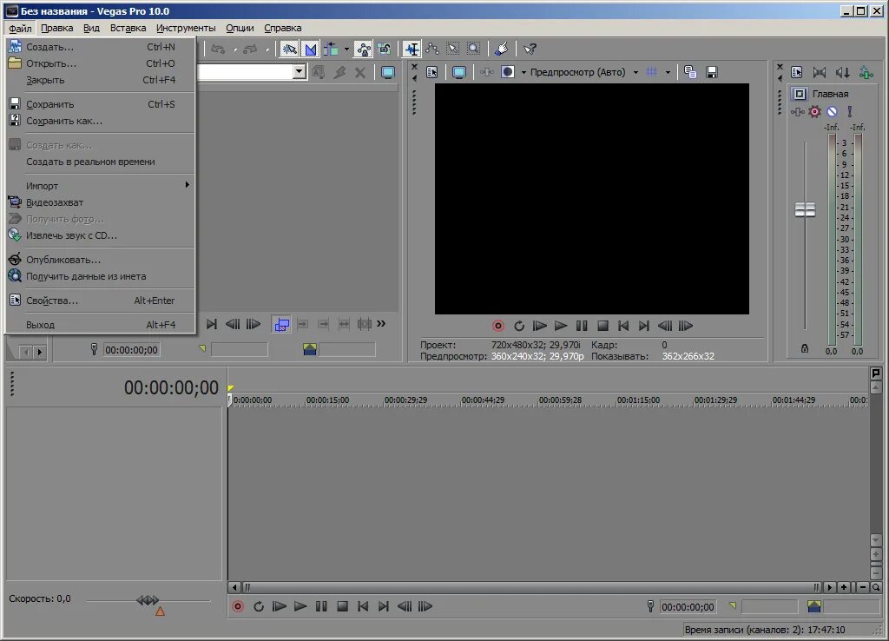Select the Envelope Edit tool
The height and width of the screenshot is (641, 889).
[432, 50]
